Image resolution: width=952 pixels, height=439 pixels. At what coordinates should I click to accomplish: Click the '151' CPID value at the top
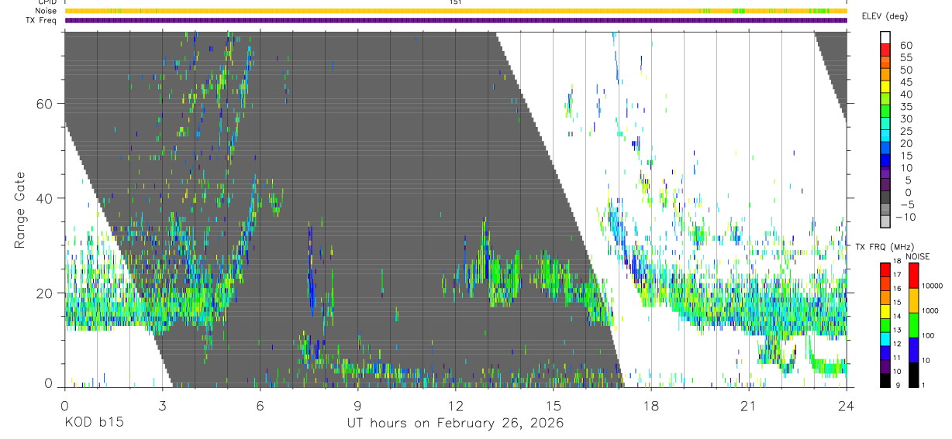pos(456,2)
